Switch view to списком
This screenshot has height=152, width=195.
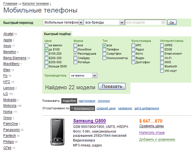click(x=104, y=101)
